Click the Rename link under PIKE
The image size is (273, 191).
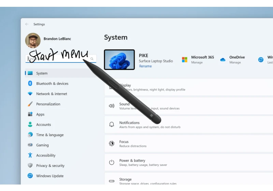pos(145,66)
